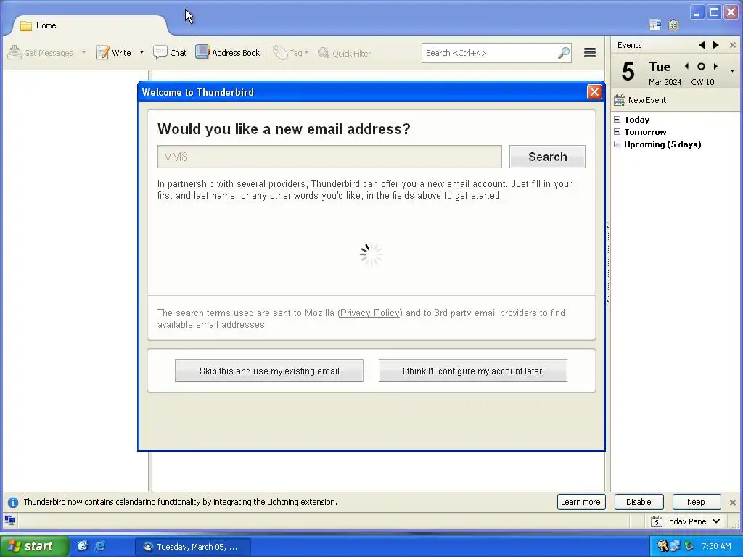Click the Get Messages toolbar button

click(x=41, y=52)
